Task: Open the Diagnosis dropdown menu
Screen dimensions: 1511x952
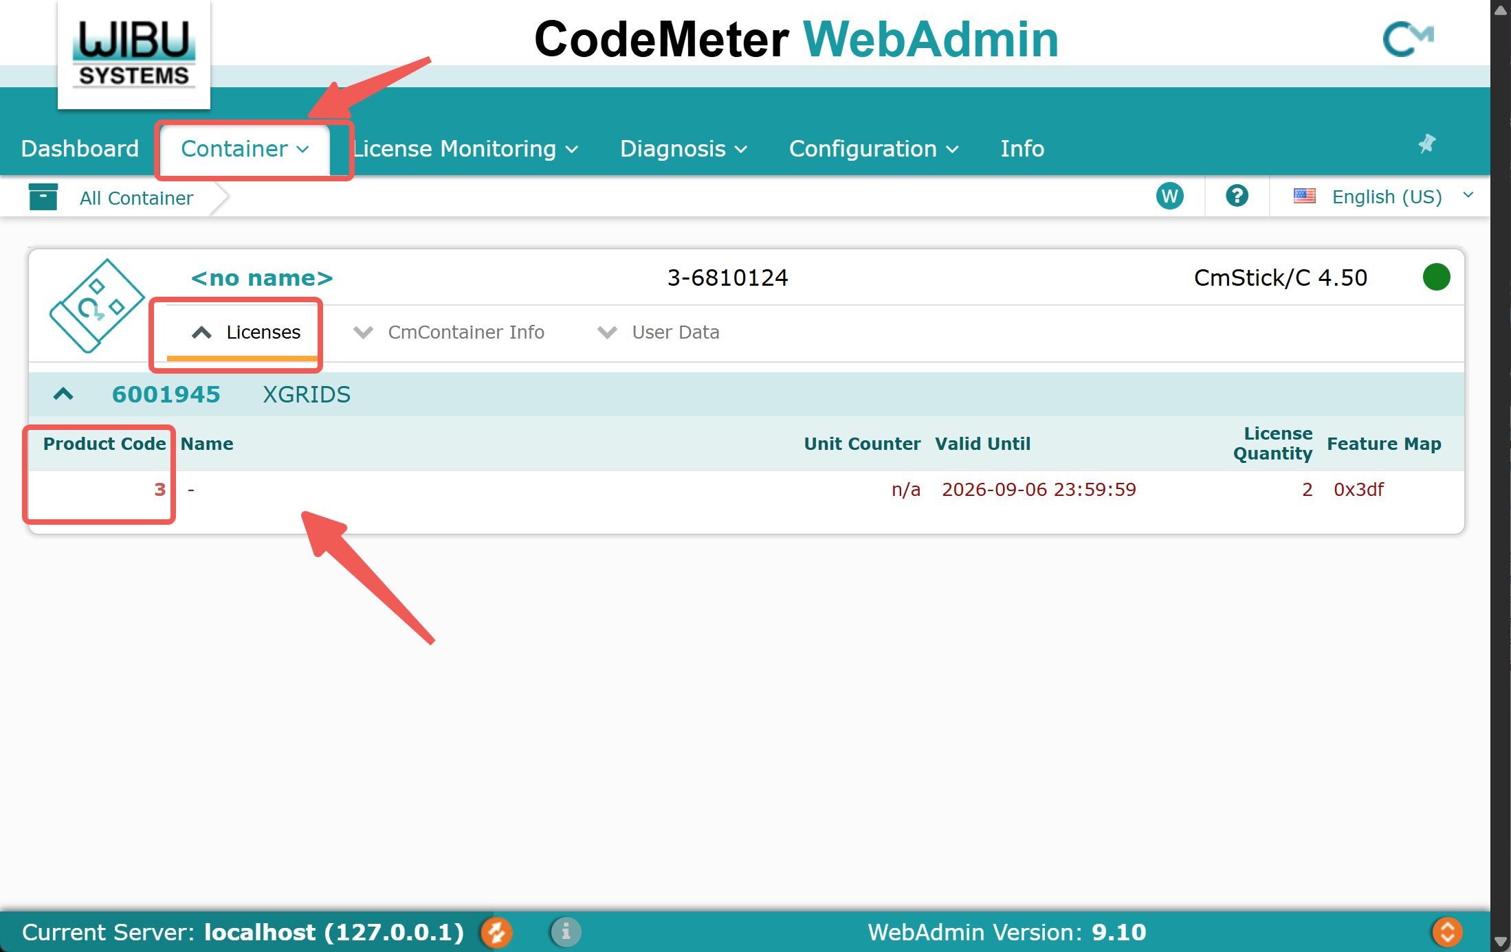Action: coord(683,148)
